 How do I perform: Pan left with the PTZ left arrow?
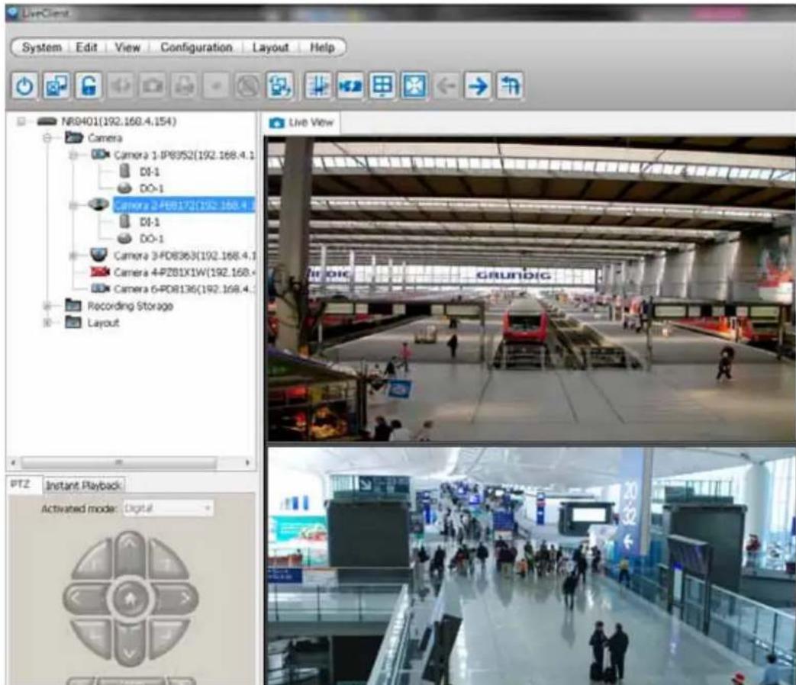[84, 599]
